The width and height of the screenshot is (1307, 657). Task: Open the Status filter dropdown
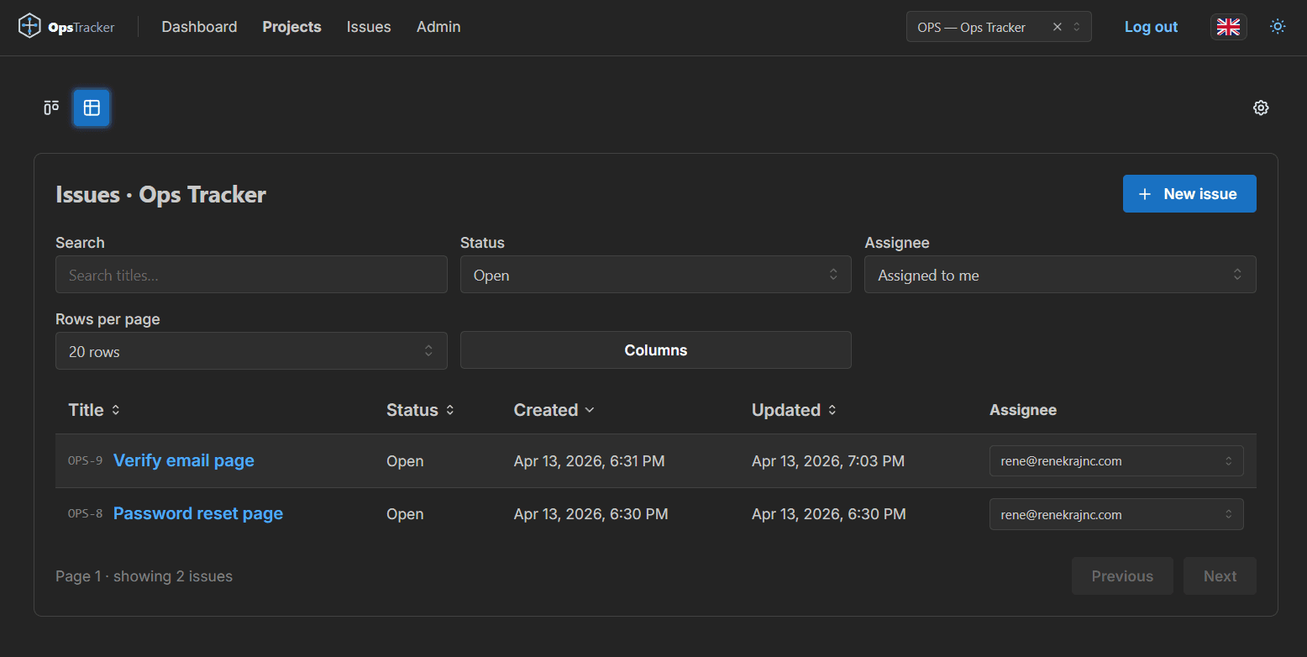pyautogui.click(x=655, y=274)
